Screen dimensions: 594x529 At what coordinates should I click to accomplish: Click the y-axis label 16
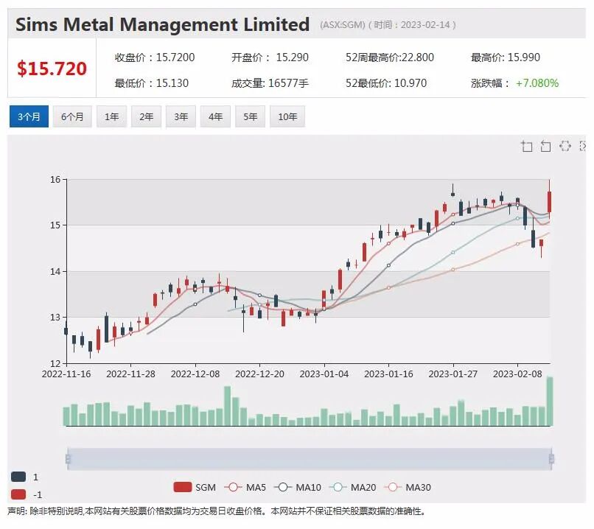click(55, 180)
